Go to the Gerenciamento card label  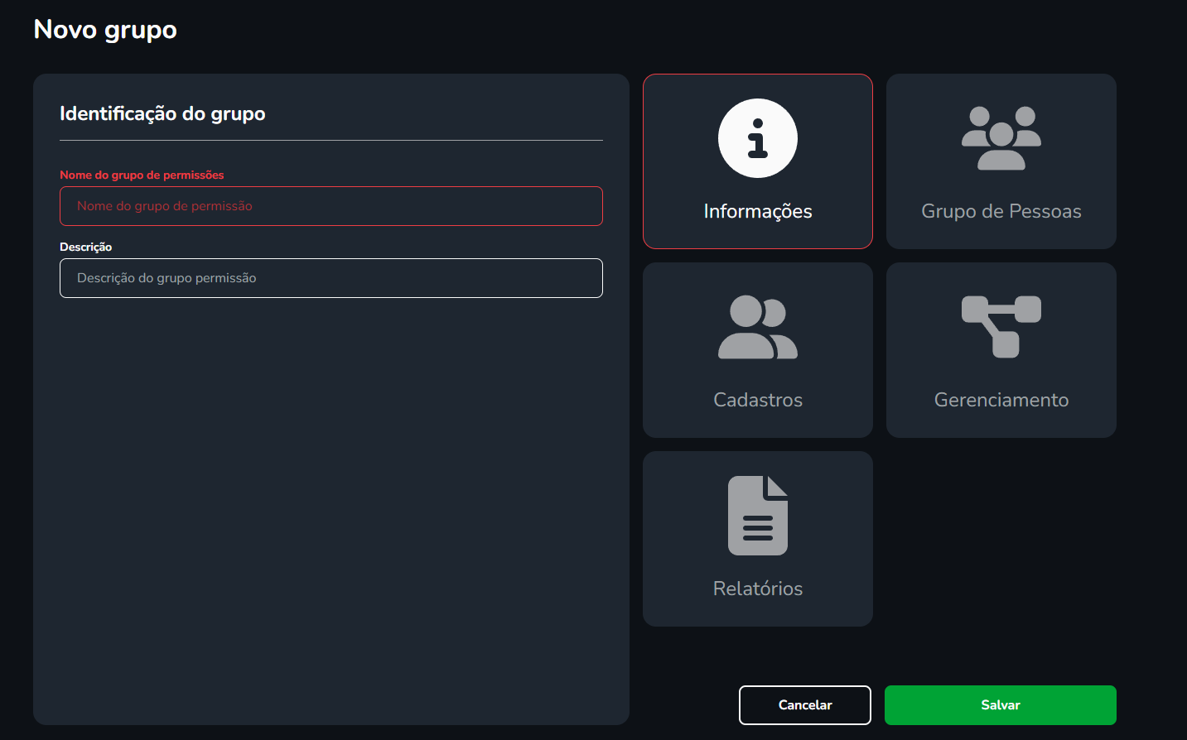click(1001, 400)
